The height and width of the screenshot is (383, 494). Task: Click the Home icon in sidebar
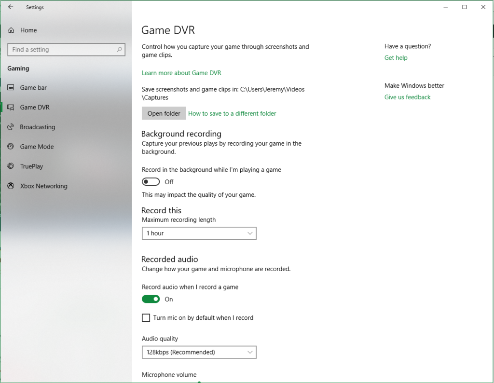coord(11,30)
